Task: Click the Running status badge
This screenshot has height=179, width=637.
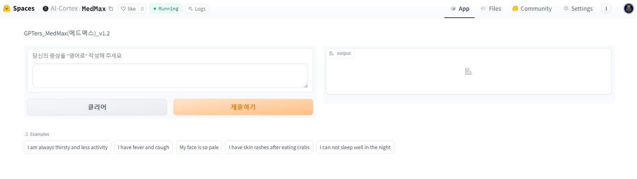Action: pos(165,9)
